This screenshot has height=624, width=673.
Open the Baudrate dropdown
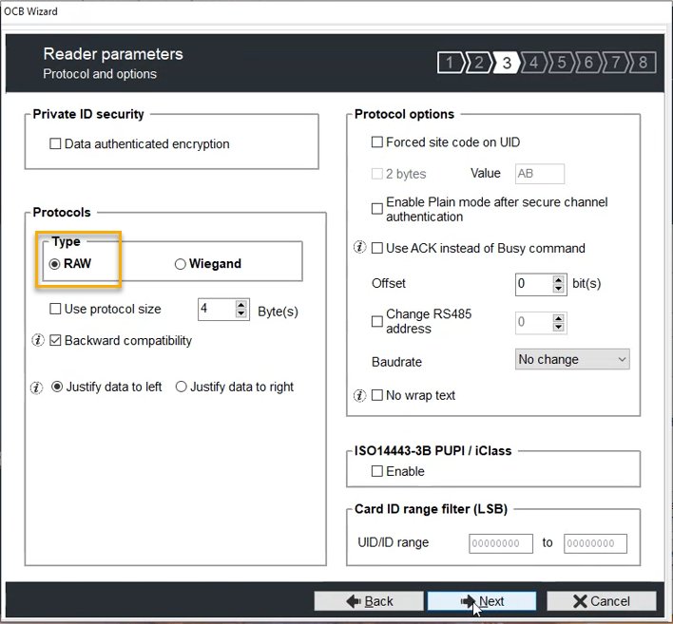(x=572, y=359)
